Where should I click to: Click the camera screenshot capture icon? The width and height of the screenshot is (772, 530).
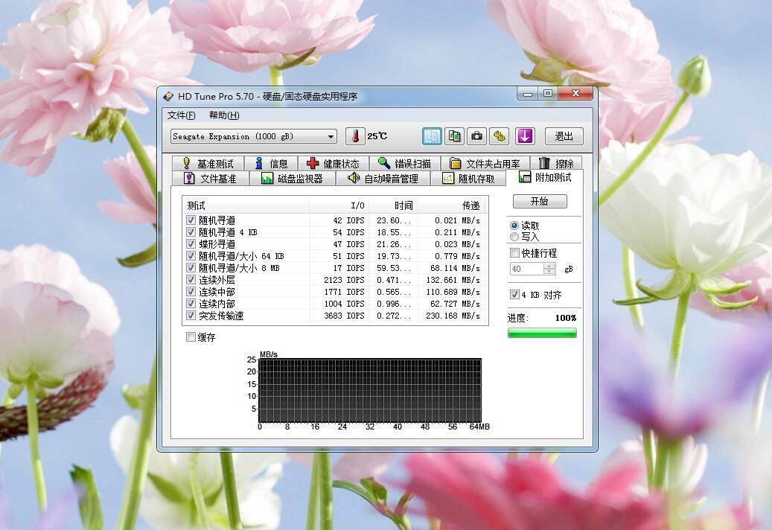click(476, 136)
